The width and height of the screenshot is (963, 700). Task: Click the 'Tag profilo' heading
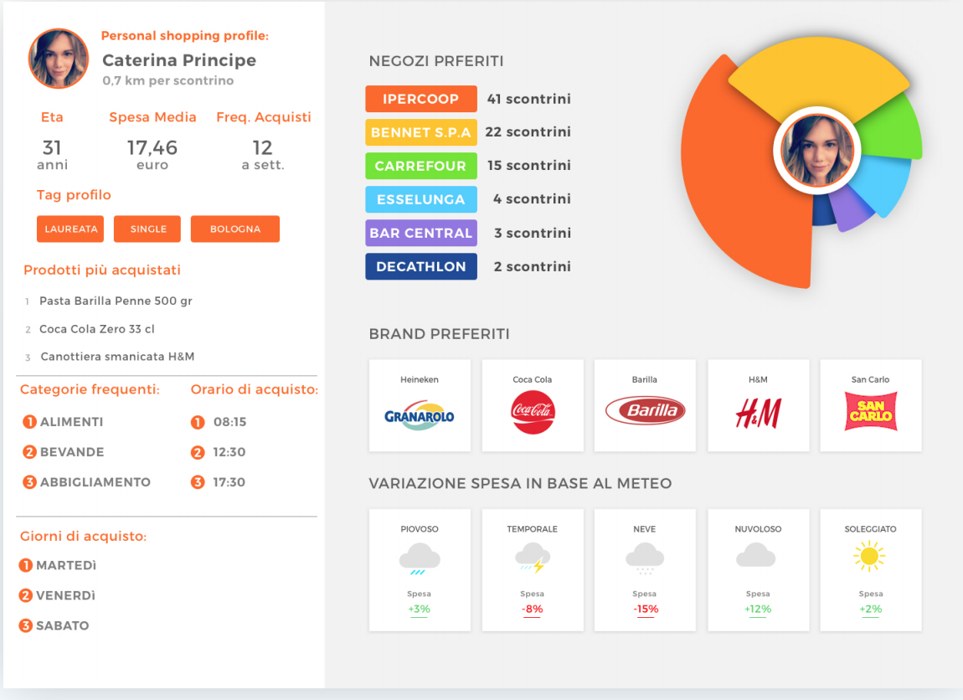(x=74, y=195)
